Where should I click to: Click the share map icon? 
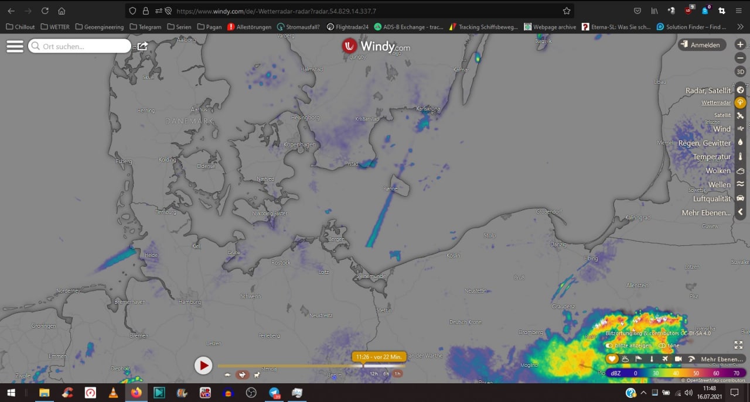coord(142,46)
